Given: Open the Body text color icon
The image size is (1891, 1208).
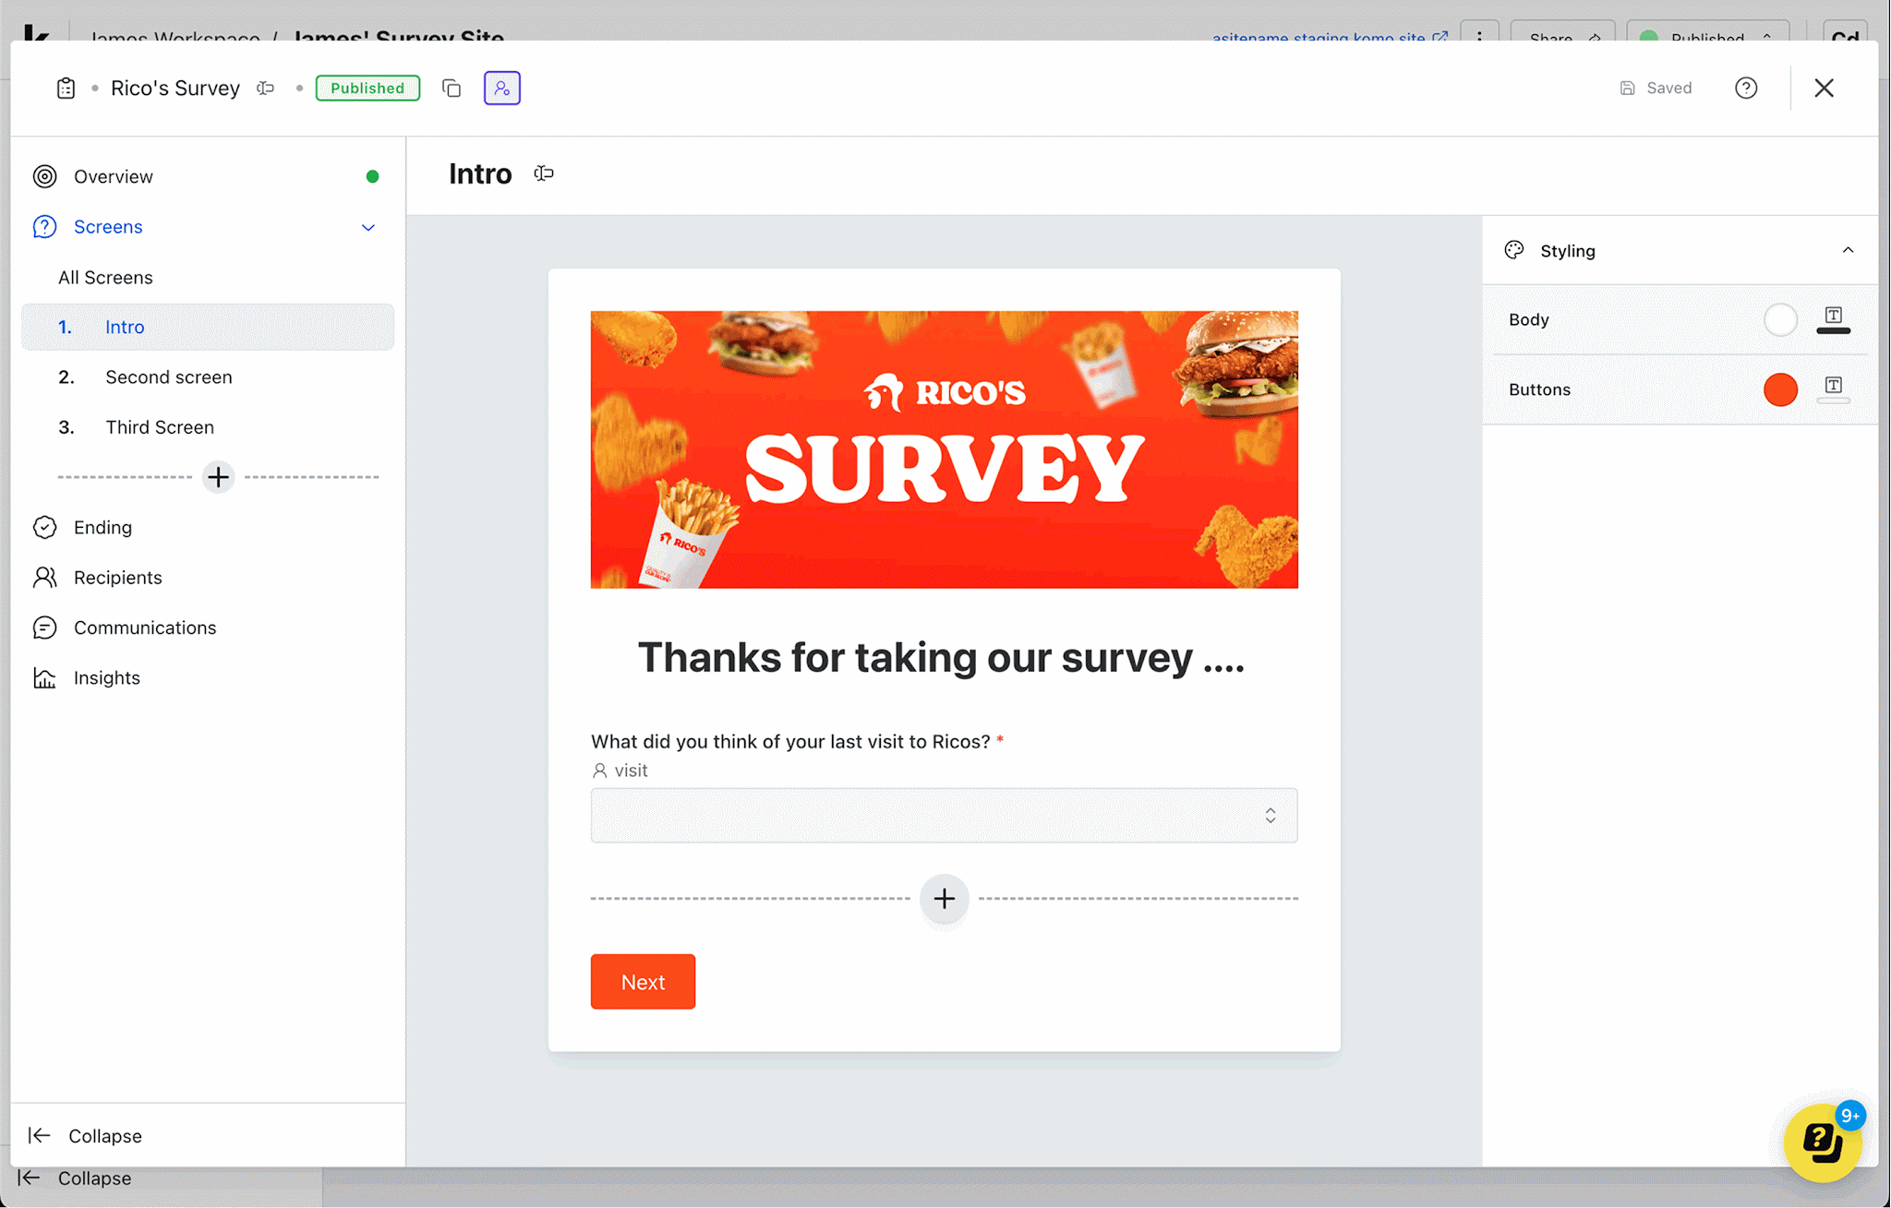Looking at the screenshot, I should (1833, 319).
